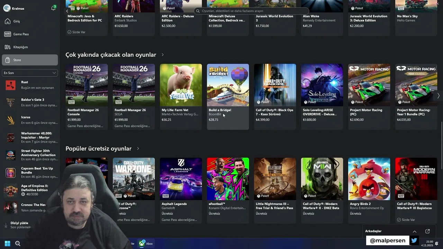Viewport: 443px width, 249px height.
Task: Click Minecraft: Java & Bedrock Edition title
Action: coord(85,18)
